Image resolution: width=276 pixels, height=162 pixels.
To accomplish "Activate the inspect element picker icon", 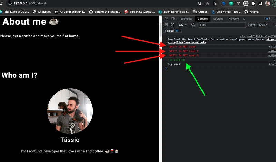I will click(x=166, y=19).
